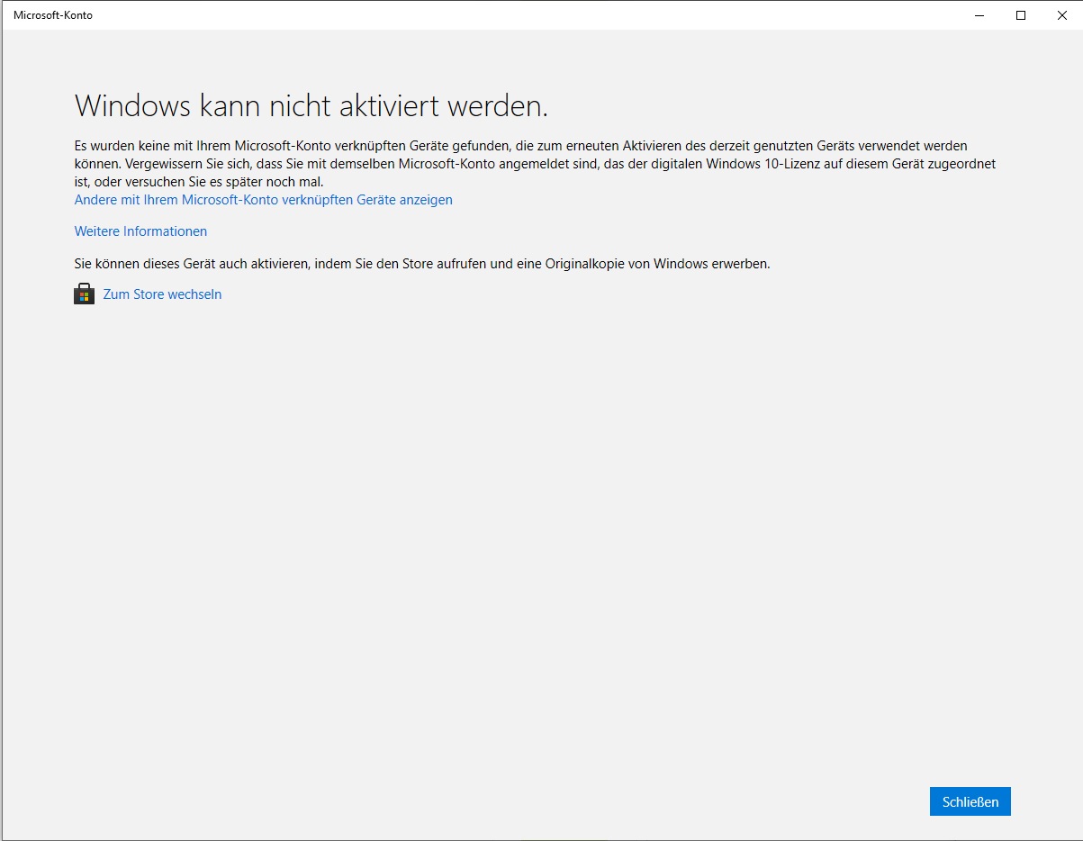Click the Microsoft Store bag icon
This screenshot has width=1083, height=841.
(x=84, y=294)
